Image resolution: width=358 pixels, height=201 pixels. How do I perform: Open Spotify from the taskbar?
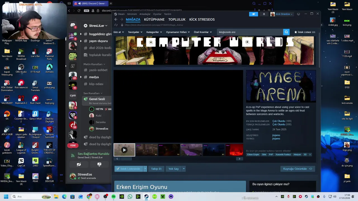pos(114,197)
